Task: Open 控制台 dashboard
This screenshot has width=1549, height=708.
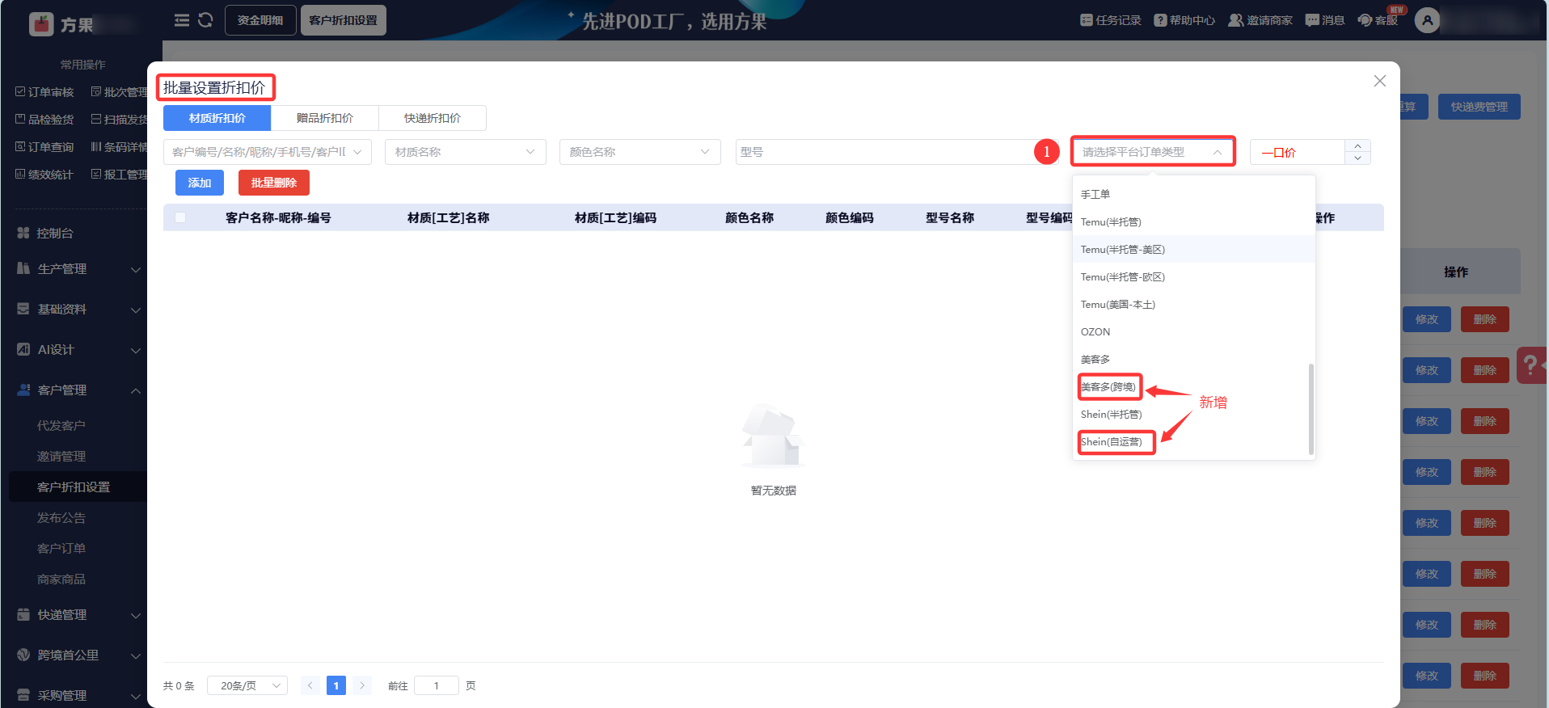Action: tap(55, 233)
